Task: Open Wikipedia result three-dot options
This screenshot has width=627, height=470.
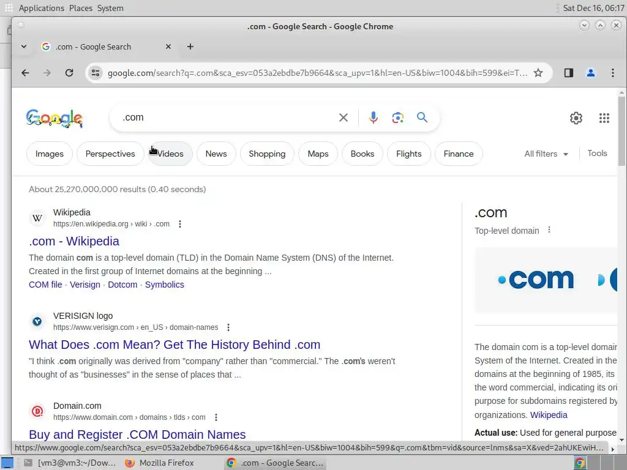Action: pos(180,224)
